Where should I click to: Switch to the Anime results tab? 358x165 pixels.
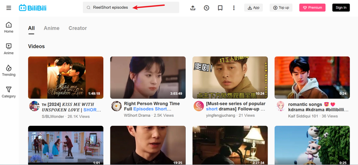click(51, 28)
